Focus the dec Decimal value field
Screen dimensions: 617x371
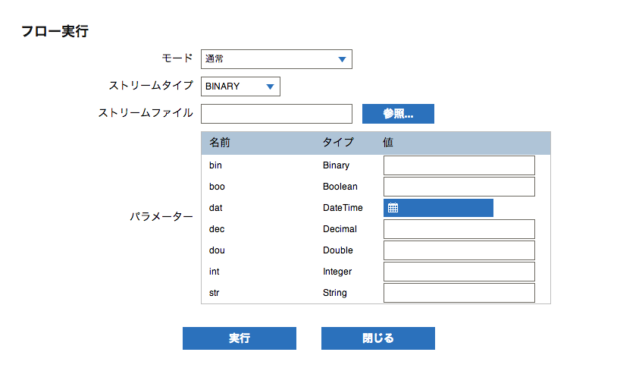pos(459,229)
